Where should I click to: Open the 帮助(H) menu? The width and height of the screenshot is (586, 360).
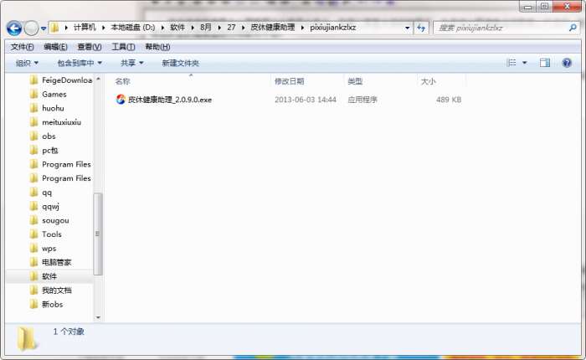click(157, 47)
